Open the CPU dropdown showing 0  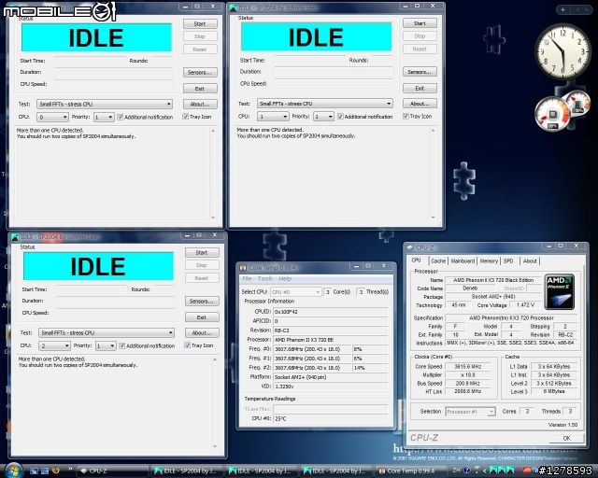coord(52,117)
